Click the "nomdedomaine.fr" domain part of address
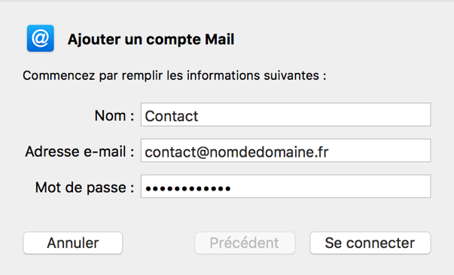The image size is (454, 275). click(269, 152)
